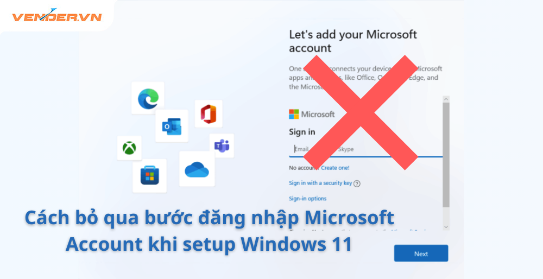
Task: Click the security key help question icon
Action: coord(357,183)
